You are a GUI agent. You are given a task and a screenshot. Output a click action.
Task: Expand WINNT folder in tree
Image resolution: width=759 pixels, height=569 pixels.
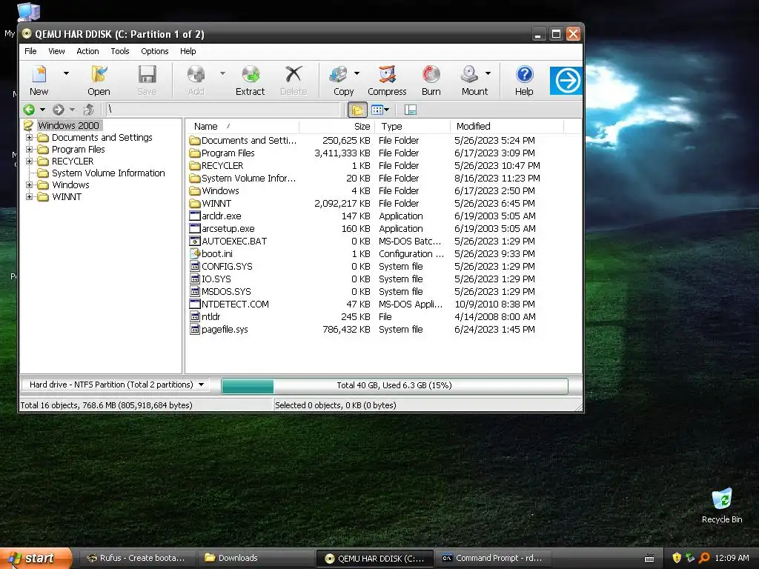(x=29, y=197)
